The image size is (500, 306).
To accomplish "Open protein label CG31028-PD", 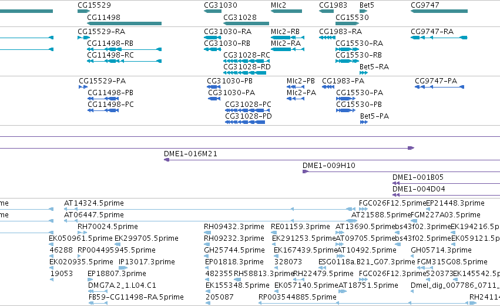I will coord(249,116).
